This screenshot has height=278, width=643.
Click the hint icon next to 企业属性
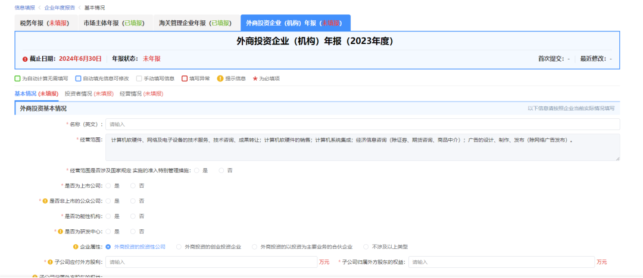pos(76,247)
